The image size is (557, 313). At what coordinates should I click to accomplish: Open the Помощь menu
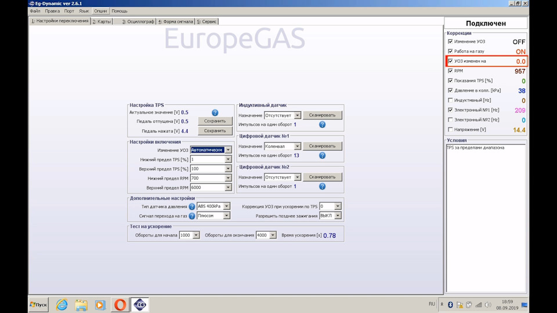[120, 11]
